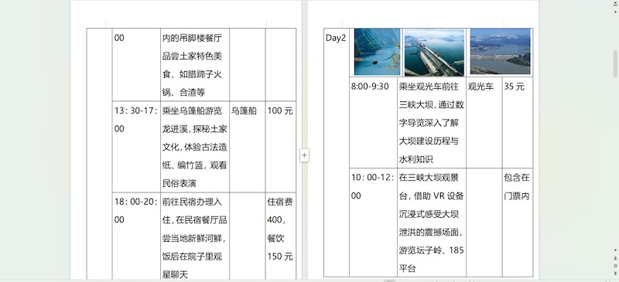The height and width of the screenshot is (282, 619).
Task: Click the text 民俗表演
Action: click(x=180, y=183)
